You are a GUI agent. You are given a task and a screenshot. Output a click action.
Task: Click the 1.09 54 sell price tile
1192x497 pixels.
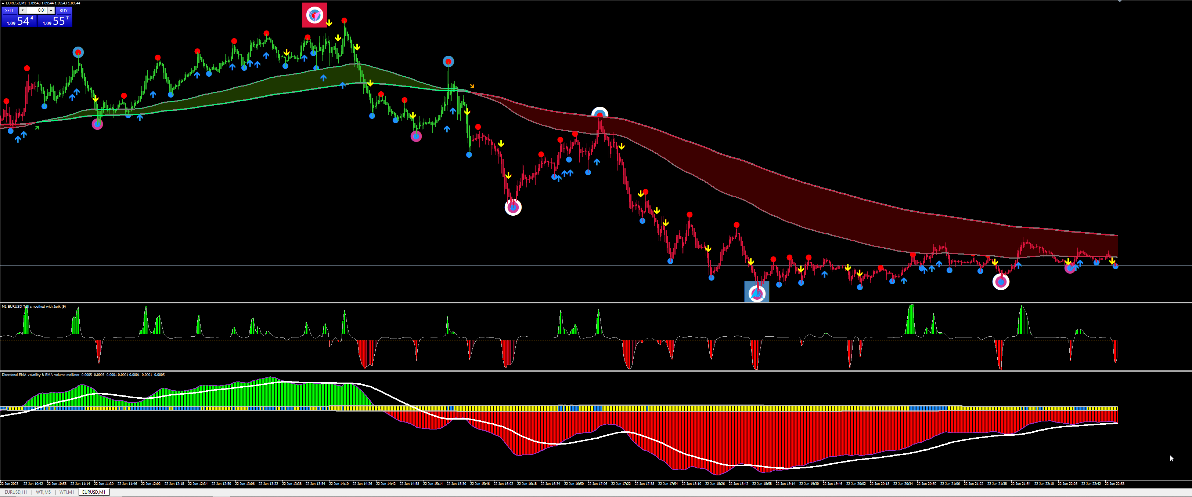(x=19, y=21)
